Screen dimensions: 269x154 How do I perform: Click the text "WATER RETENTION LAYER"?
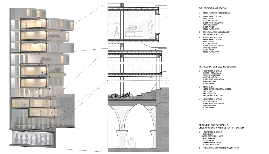tap(212, 136)
